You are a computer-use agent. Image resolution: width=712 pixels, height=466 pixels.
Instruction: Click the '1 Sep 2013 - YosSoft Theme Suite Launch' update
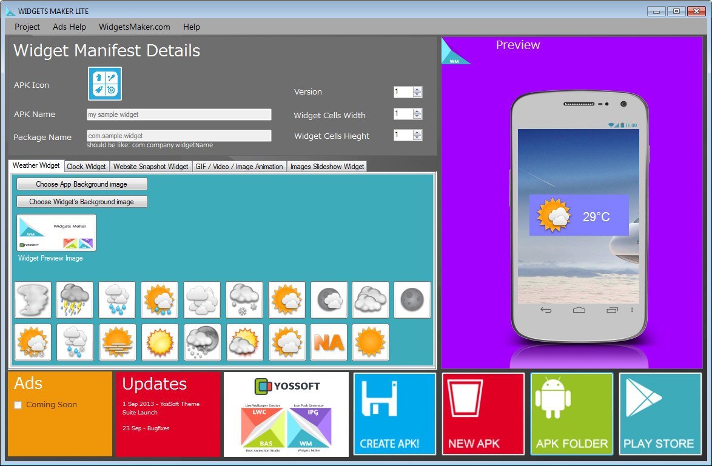(x=161, y=408)
